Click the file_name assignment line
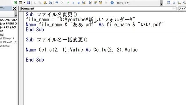 point(81,20)
